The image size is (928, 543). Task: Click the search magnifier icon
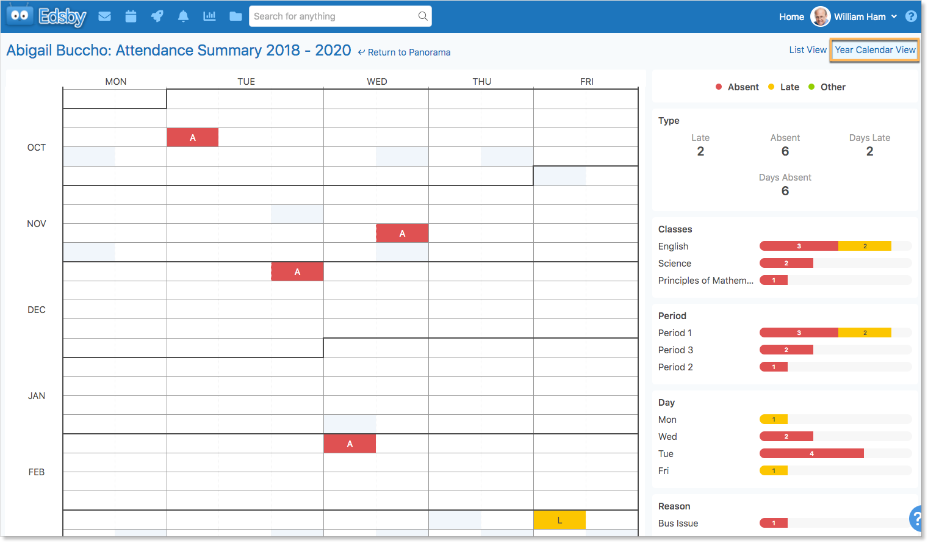tap(423, 16)
